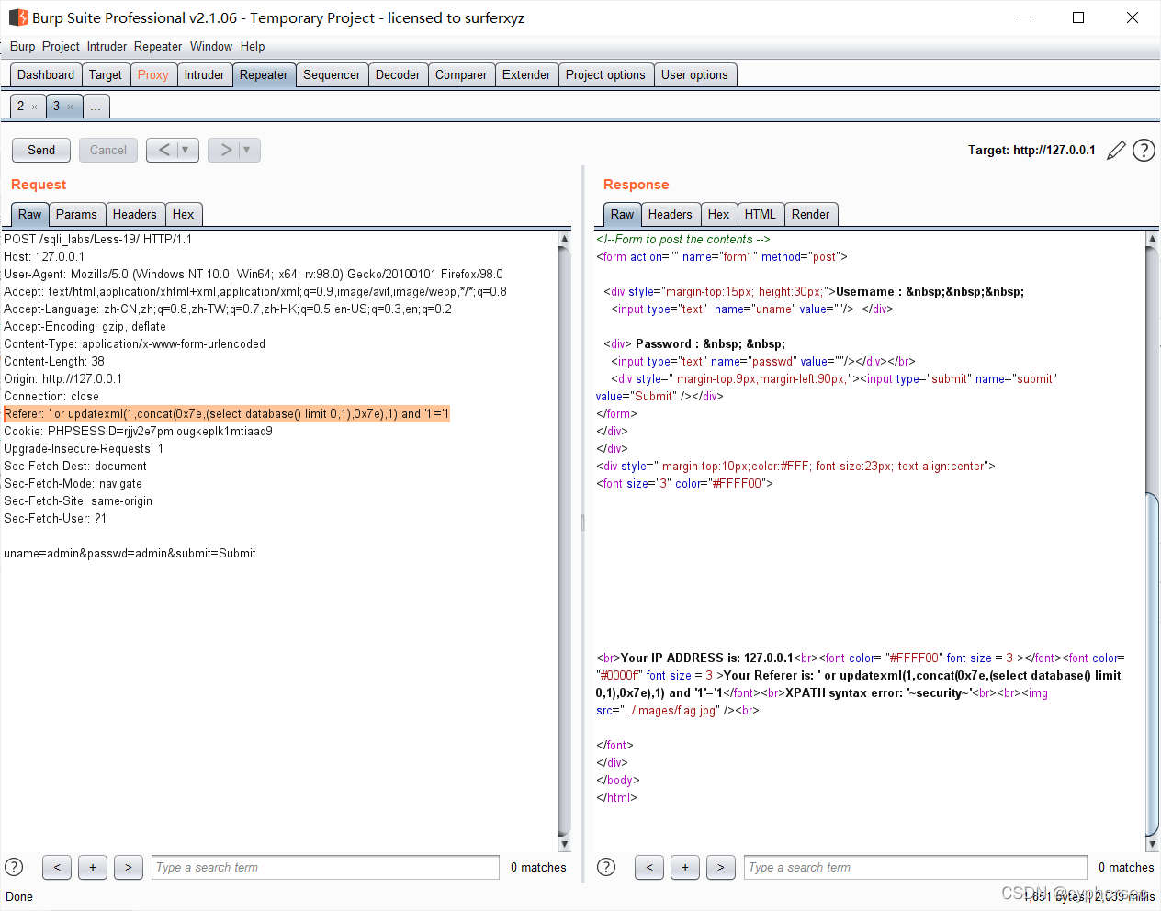Open Project options tab

605,75
